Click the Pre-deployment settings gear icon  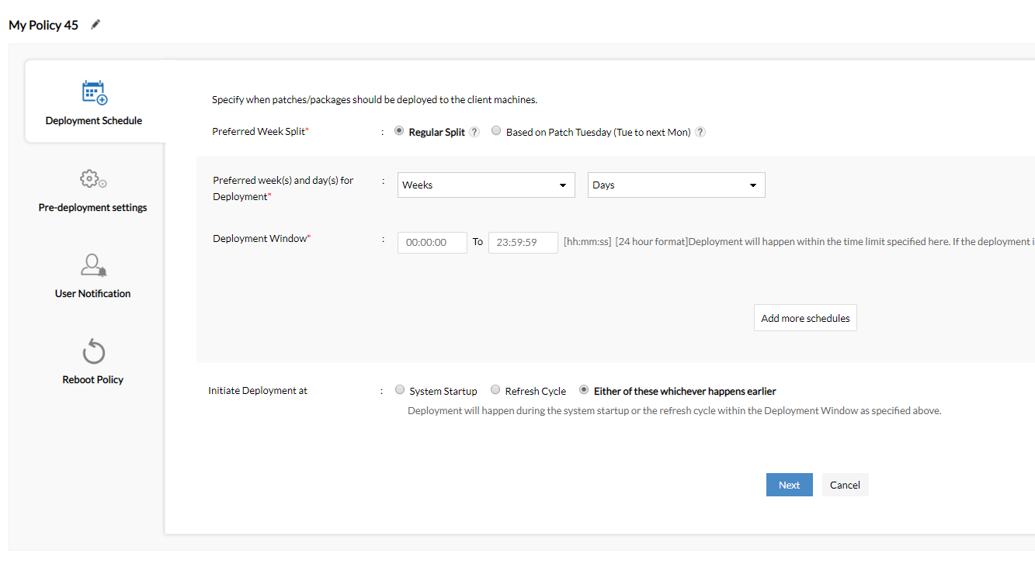click(93, 179)
